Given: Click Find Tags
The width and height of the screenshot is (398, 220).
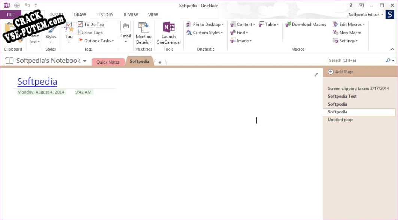Looking at the screenshot, I should 90,33.
